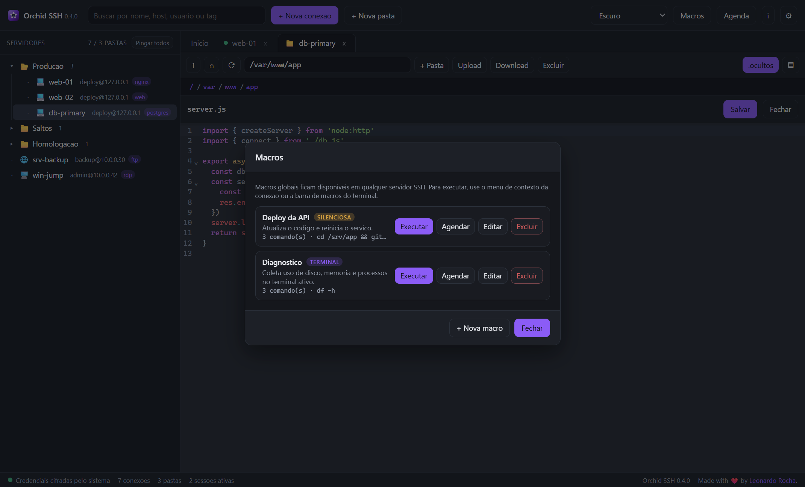
Task: Close the web-01 tab
Action: coord(265,44)
